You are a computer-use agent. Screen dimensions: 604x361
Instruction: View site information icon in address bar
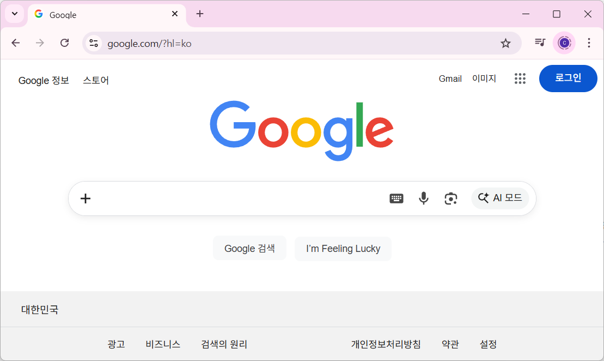(x=94, y=43)
